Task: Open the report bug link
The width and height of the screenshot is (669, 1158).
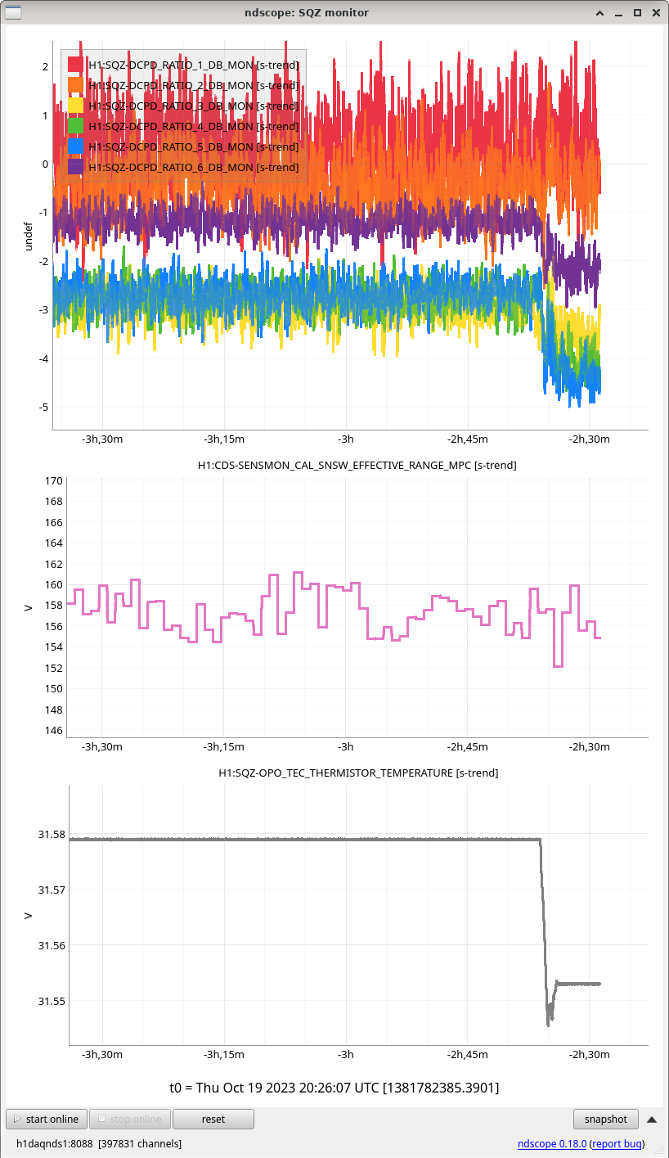Action: pyautogui.click(x=617, y=1143)
